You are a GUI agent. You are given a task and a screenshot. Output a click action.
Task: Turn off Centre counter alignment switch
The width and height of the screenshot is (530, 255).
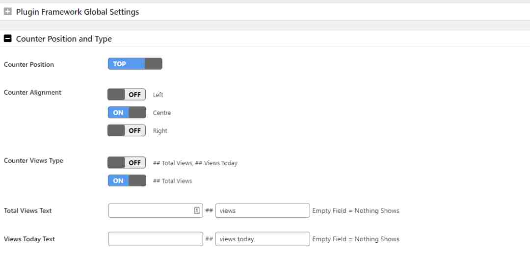[127, 112]
